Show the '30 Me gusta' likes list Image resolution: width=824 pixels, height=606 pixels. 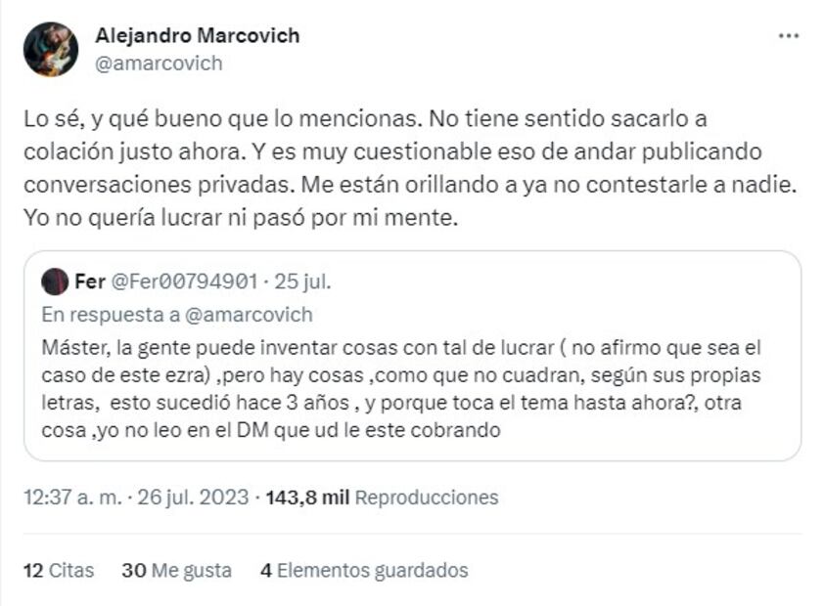point(176,570)
